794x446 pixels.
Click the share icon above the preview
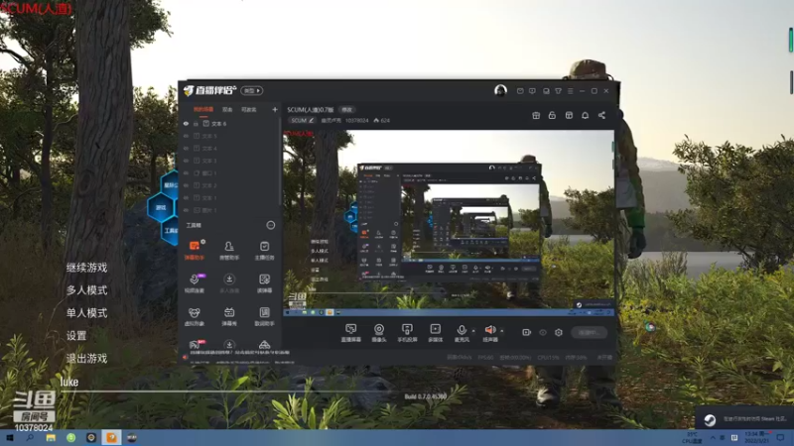601,115
